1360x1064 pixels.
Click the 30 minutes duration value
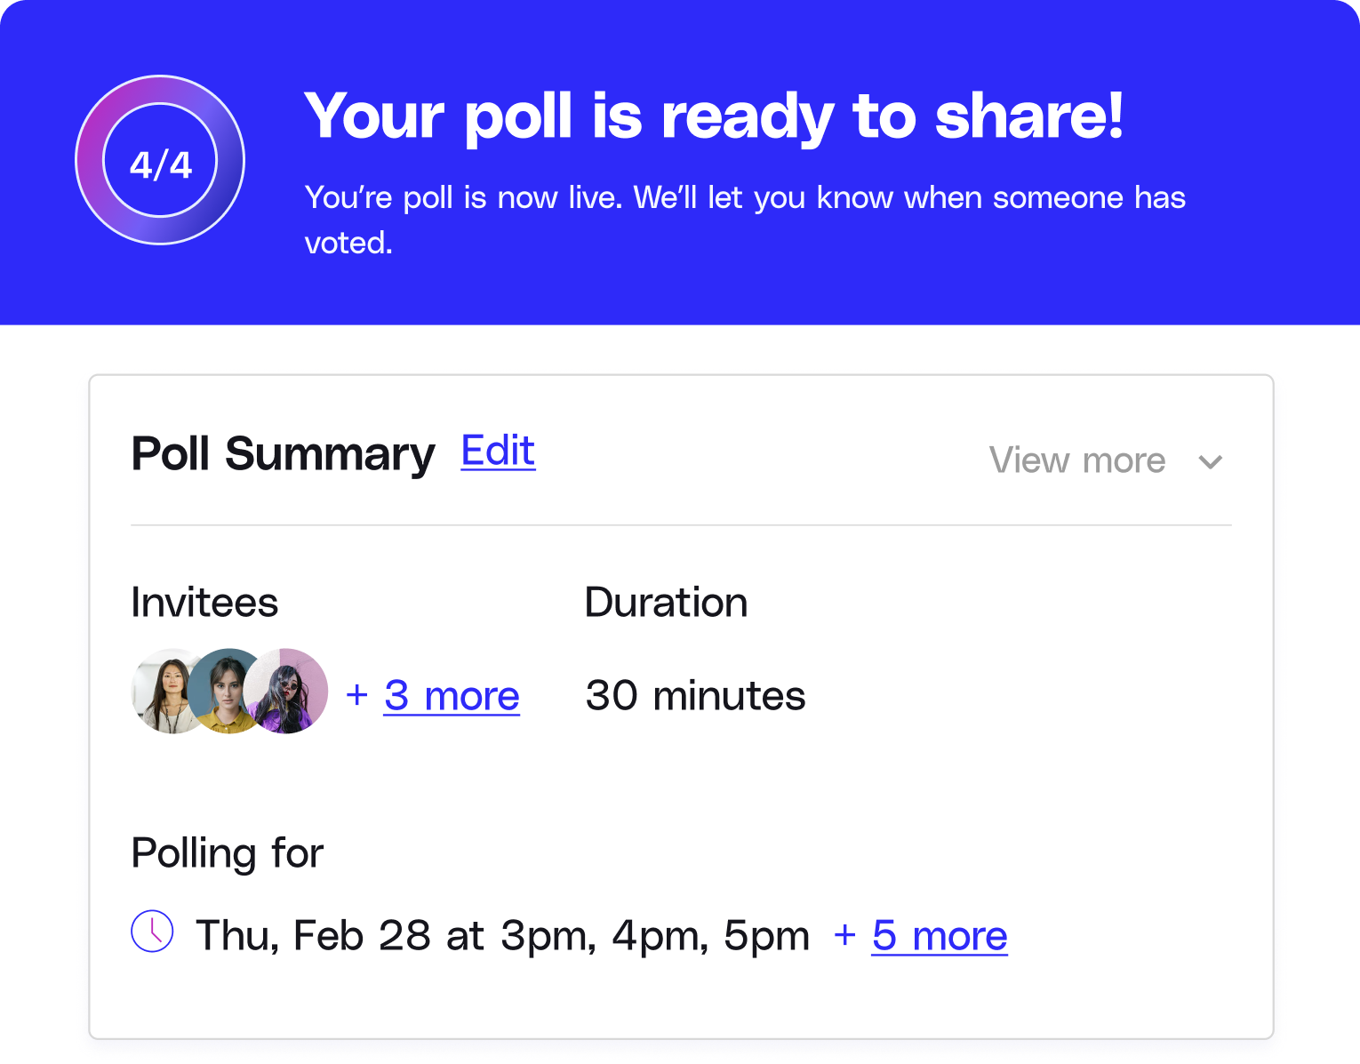pyautogui.click(x=695, y=695)
